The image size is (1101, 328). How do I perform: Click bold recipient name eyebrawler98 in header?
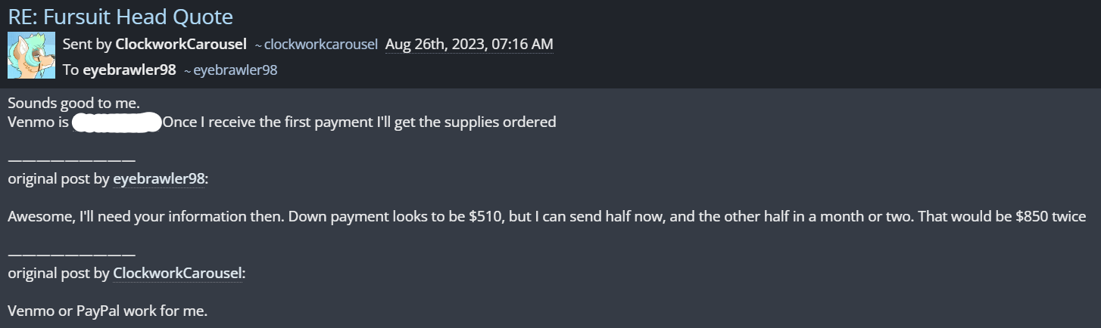click(129, 70)
